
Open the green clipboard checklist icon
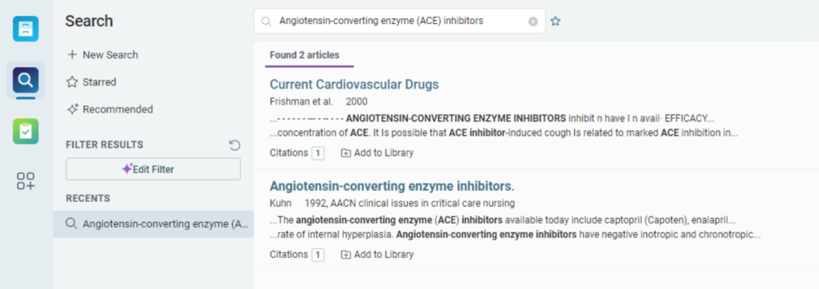pos(26,132)
